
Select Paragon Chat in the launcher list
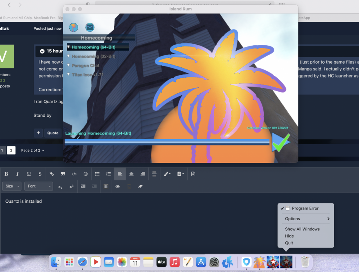(85, 65)
